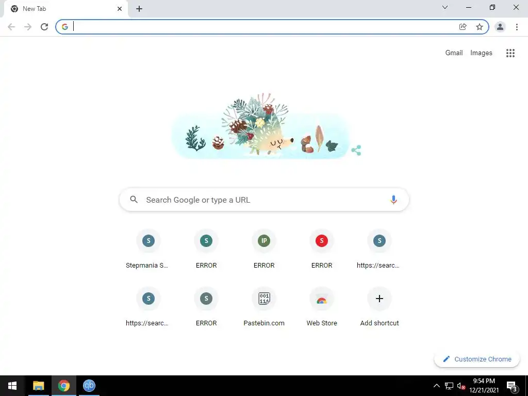
Task: Open the Stepmania S... shortcut
Action: pos(148,249)
